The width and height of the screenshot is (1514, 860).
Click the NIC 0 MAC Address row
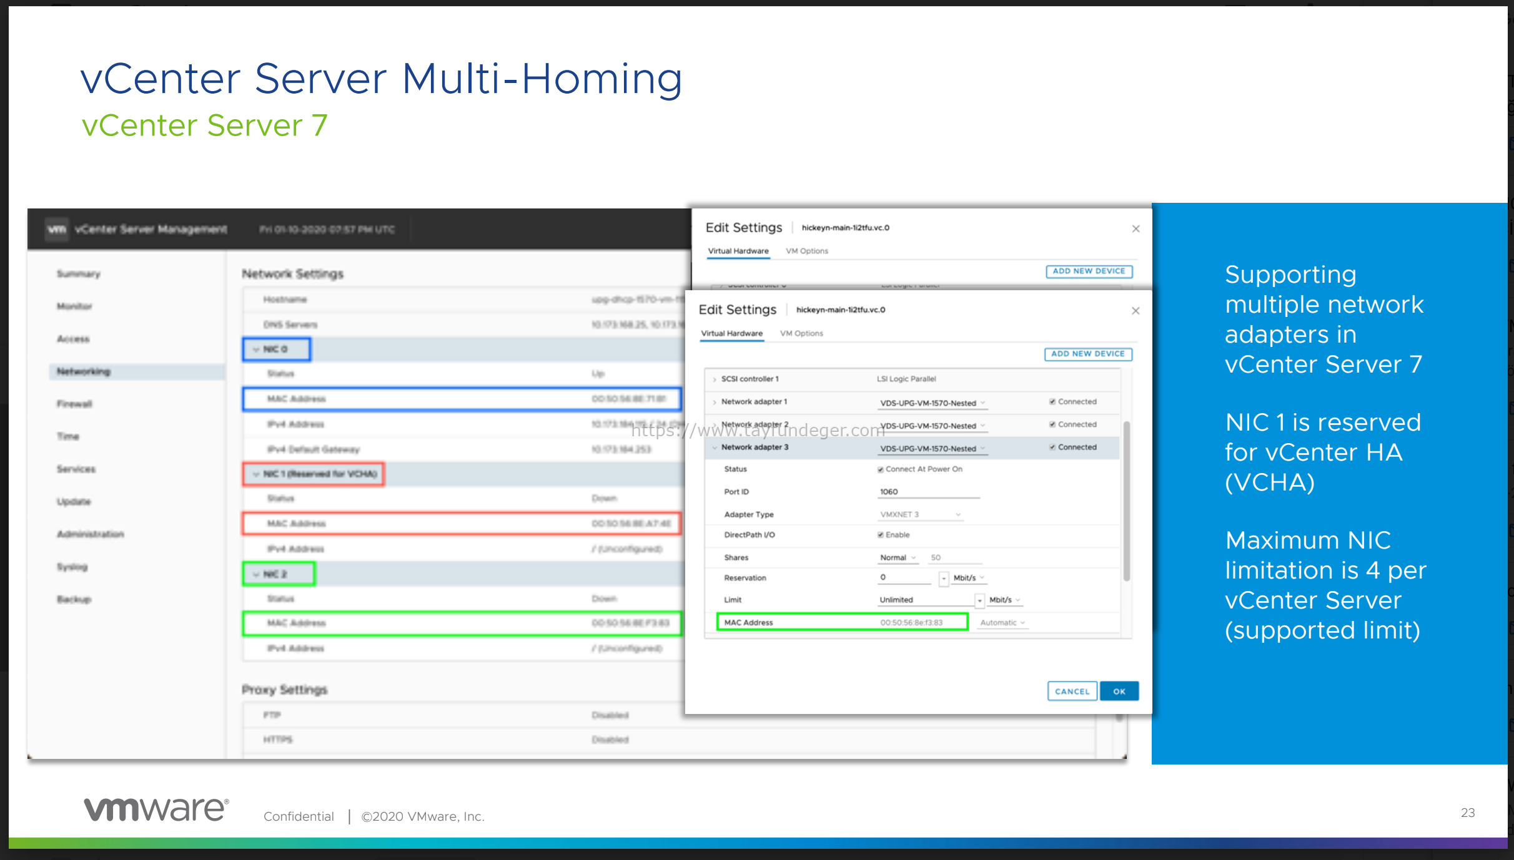[462, 399]
